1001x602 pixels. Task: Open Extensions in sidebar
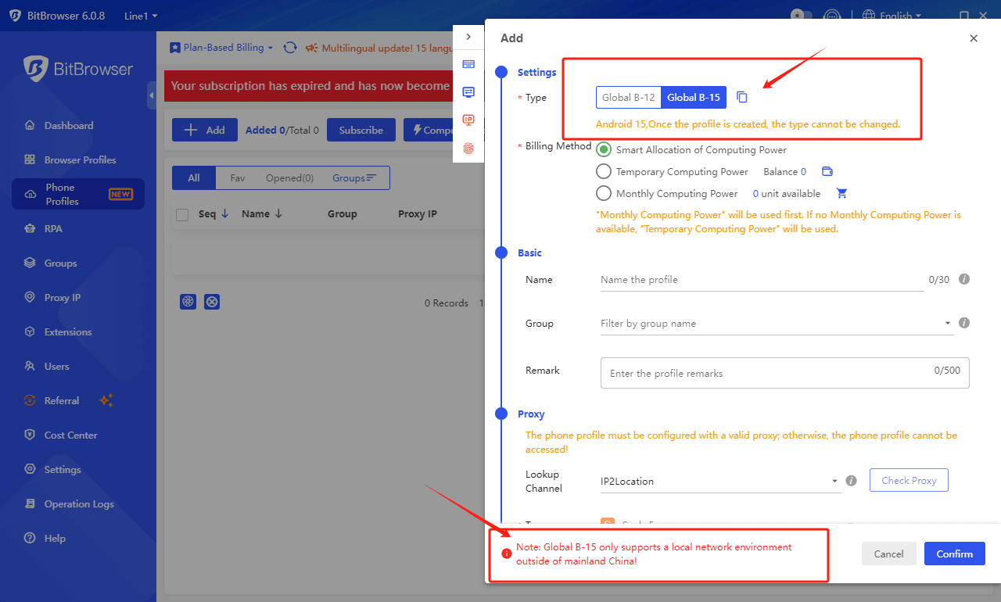point(78,332)
